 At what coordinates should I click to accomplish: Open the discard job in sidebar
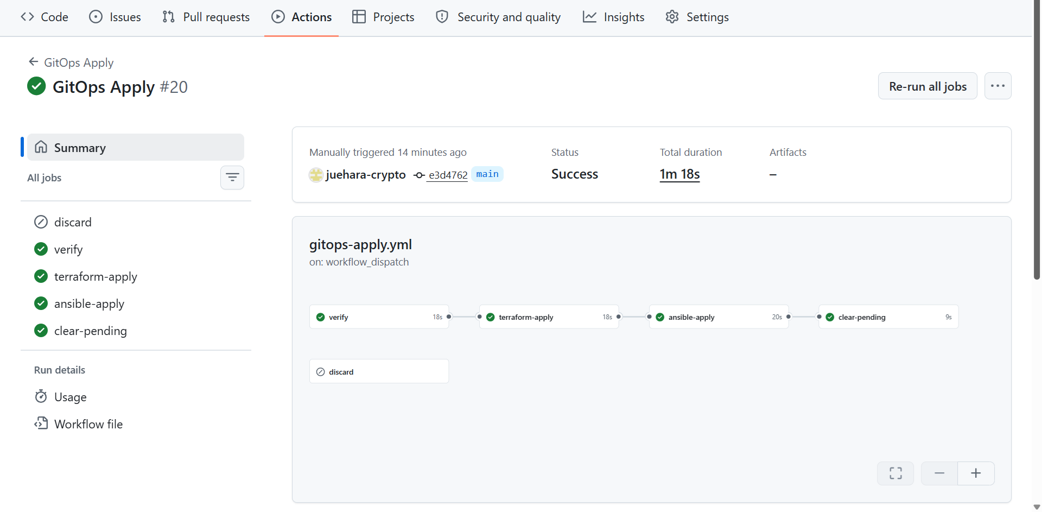tap(136, 222)
